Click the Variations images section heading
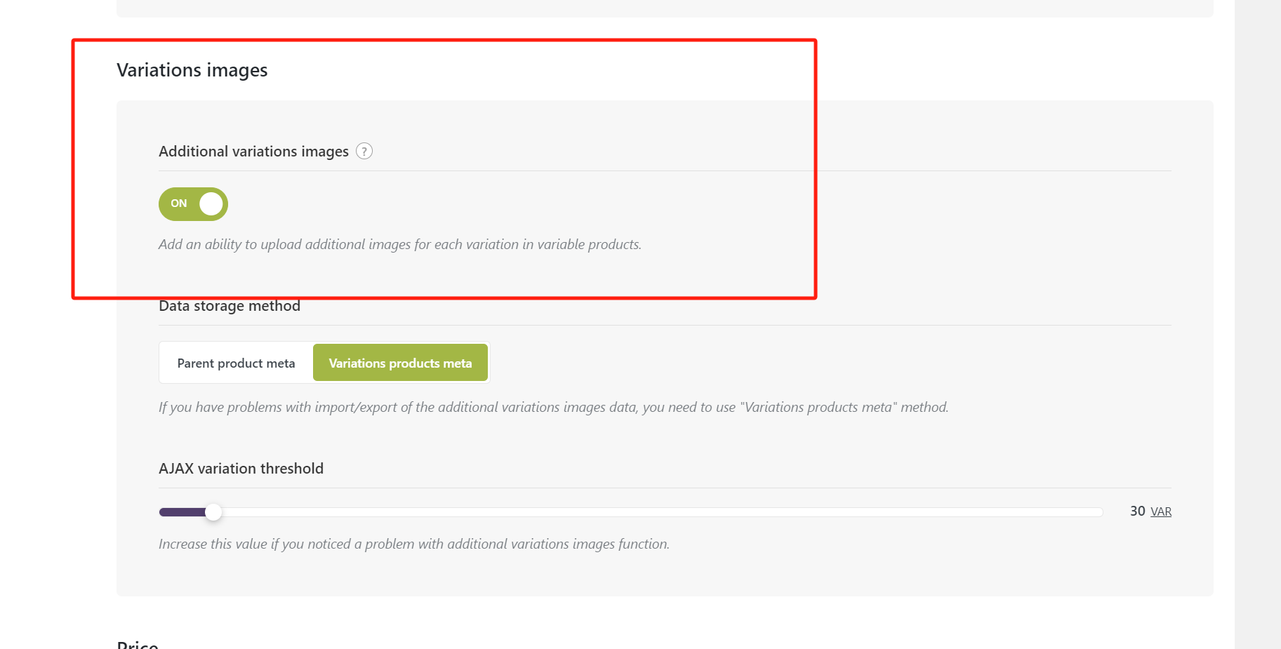The image size is (1281, 649). click(x=192, y=70)
